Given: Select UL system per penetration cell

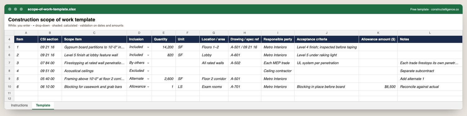Looking at the screenshot, I should [x=327, y=63].
